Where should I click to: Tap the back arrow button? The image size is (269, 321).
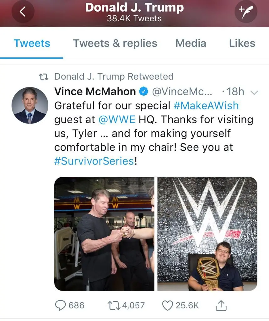[x=22, y=12]
